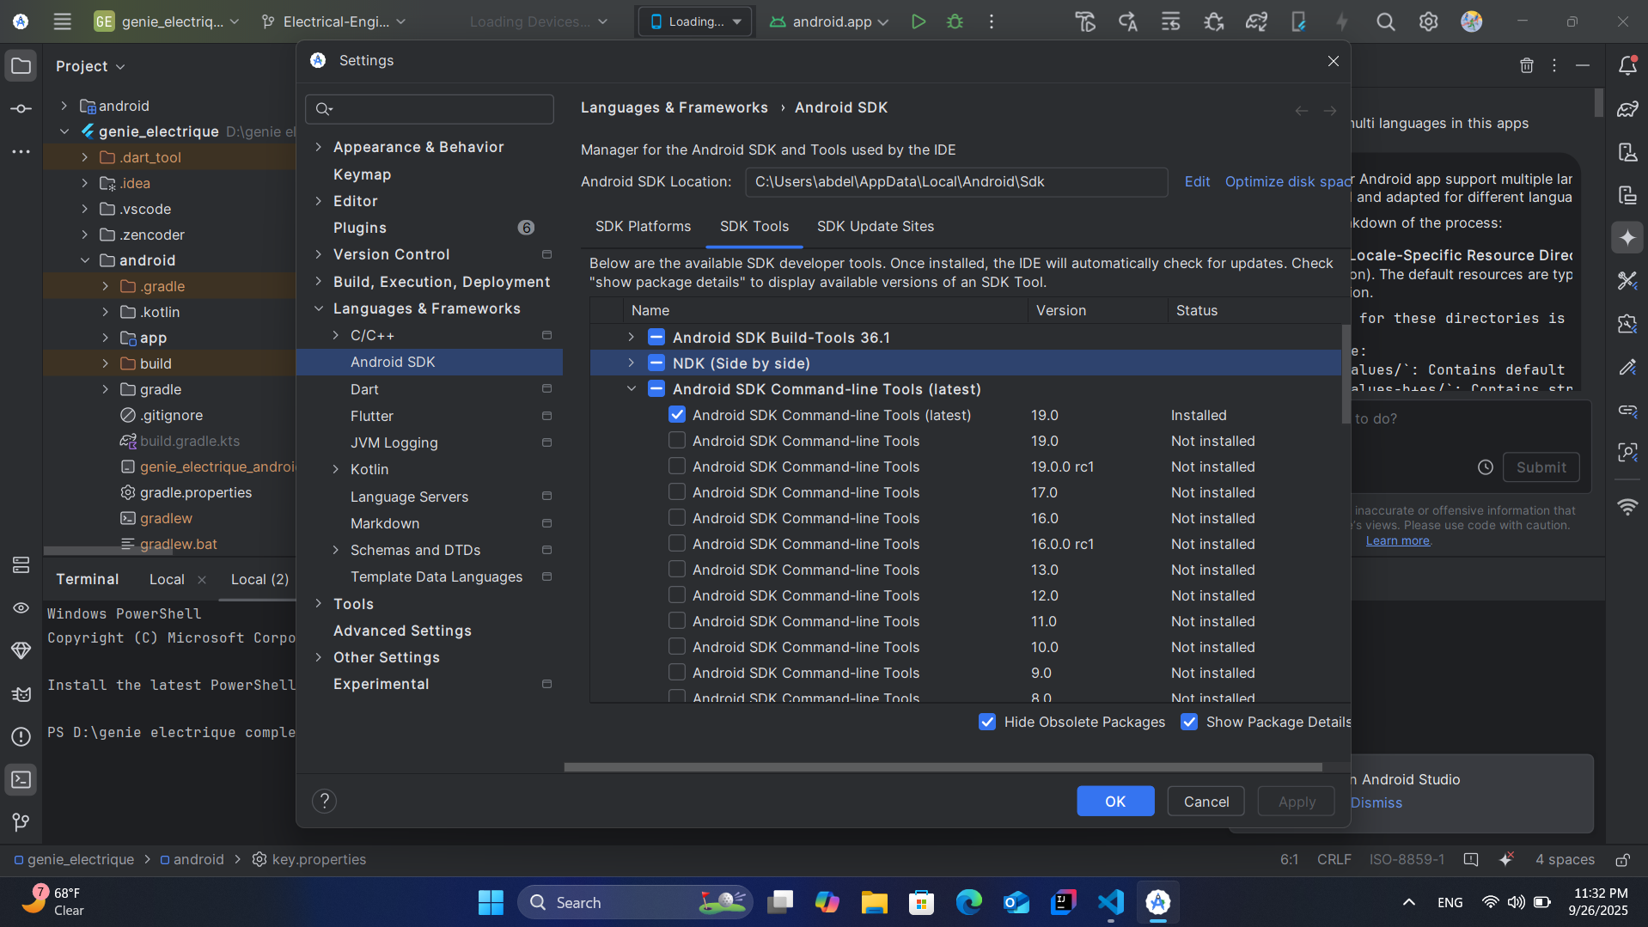The width and height of the screenshot is (1648, 927).
Task: Check Android SDK Command-line Tools version 17.0
Action: pyautogui.click(x=677, y=492)
